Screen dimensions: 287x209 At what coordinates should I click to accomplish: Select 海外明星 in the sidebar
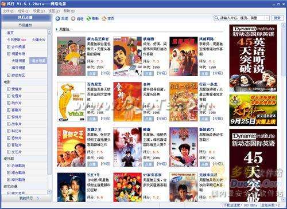[x=18, y=68]
